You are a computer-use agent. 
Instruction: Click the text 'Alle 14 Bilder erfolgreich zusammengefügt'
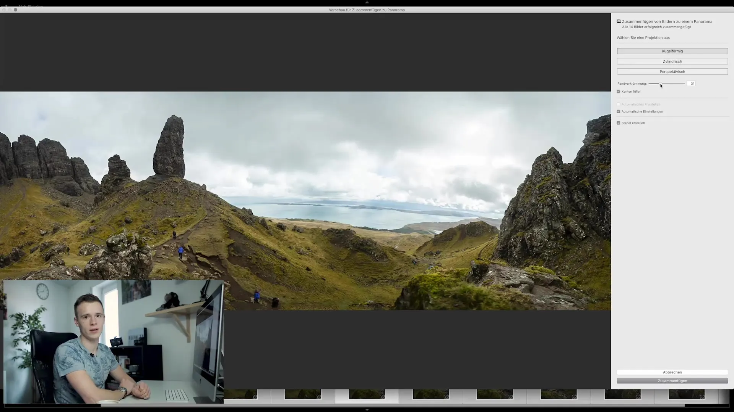pyautogui.click(x=656, y=27)
